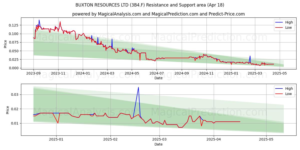This screenshot has width=300, height=150.
Task: Click the '2024-03' date tick label
Action: click(x=107, y=73)
